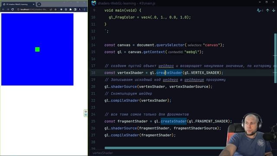Open a new browser tab

[39, 4]
